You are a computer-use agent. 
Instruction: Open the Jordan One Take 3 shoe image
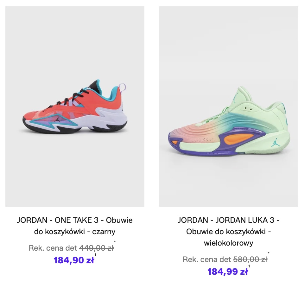[75, 106]
